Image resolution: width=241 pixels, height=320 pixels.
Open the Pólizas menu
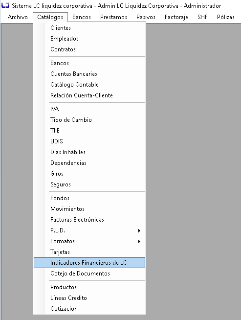pos(226,17)
